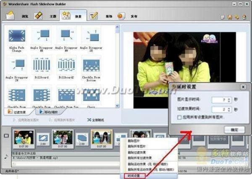This screenshot has height=179, width=252.
Task: Open the 浏览 (Browse) tab icon
Action: point(10,16)
